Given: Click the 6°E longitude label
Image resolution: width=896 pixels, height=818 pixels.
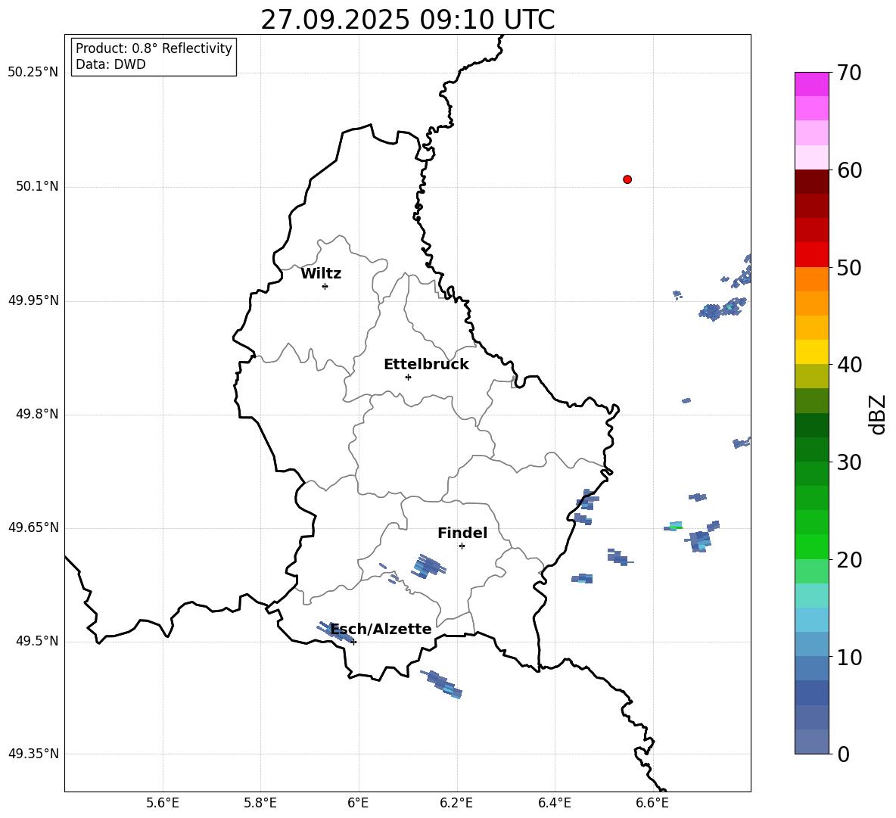Looking at the screenshot, I should point(358,803).
